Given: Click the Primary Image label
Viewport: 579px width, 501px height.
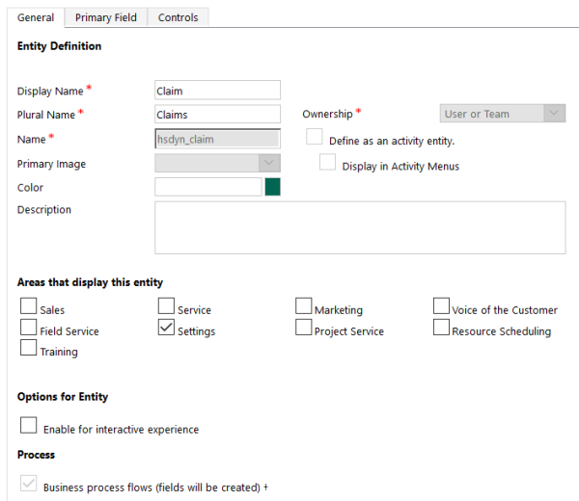Looking at the screenshot, I should coord(51,164).
